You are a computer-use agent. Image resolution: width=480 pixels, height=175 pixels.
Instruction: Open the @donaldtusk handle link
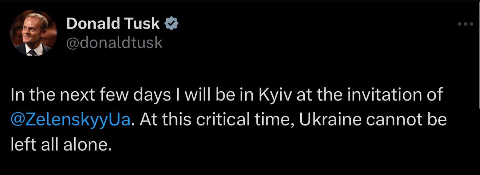[x=114, y=43]
